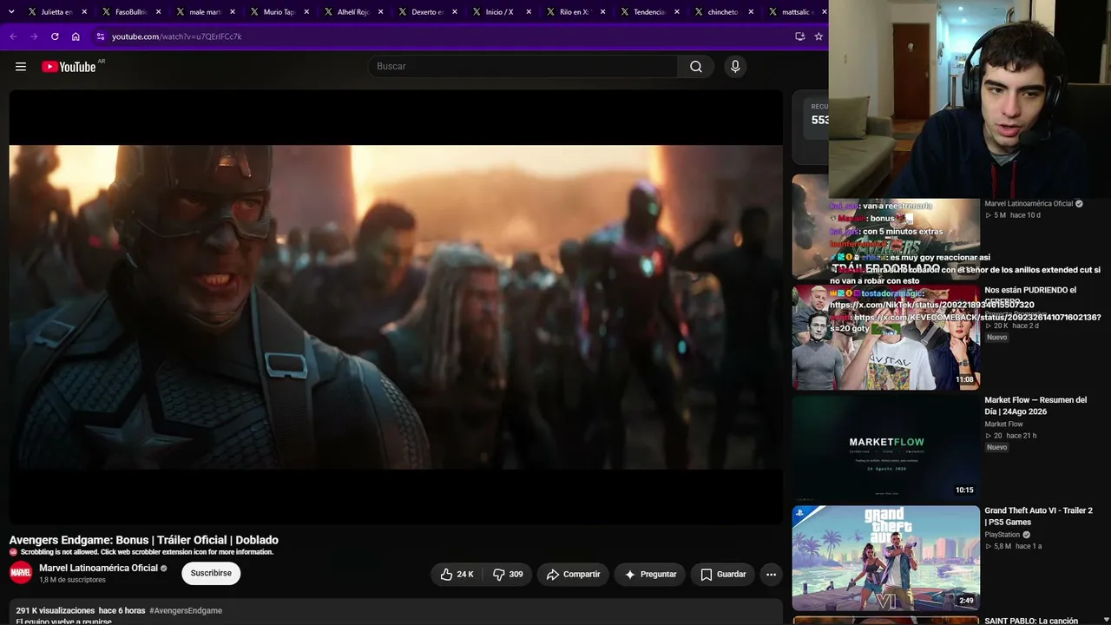This screenshot has width=1111, height=625.
Task: Open Marvel Latinoamérica Oficial channel name link
Action: click(98, 568)
